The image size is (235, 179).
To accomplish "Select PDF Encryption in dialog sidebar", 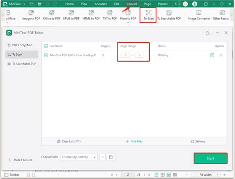I will point(22,45).
